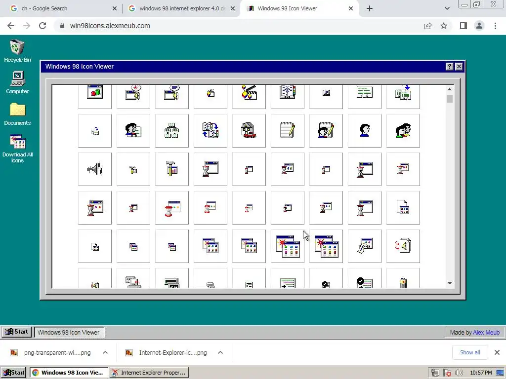Click the help question mark button in Icon Viewer
The width and height of the screenshot is (506, 379).
(449, 67)
